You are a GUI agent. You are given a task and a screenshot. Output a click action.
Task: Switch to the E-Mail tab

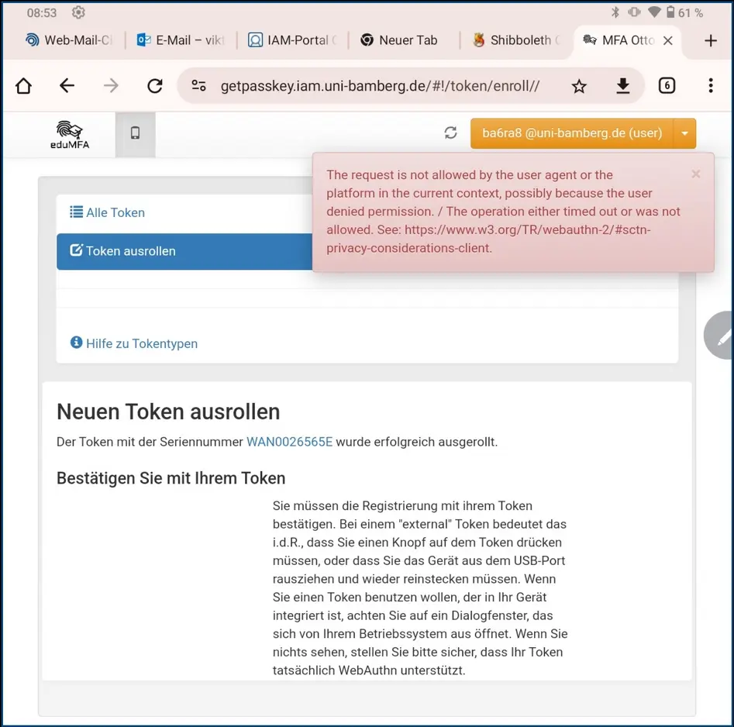coord(181,41)
